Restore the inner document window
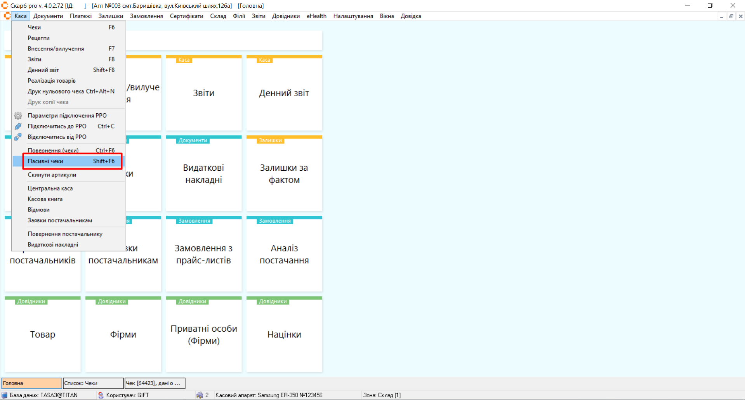The width and height of the screenshot is (745, 400). coord(731,16)
